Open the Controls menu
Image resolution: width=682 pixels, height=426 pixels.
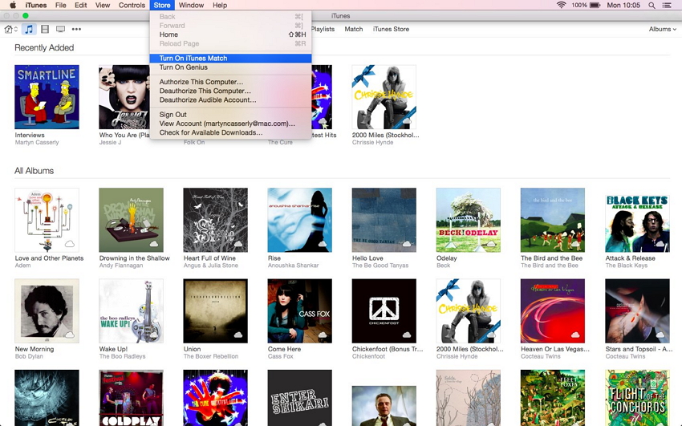click(132, 5)
